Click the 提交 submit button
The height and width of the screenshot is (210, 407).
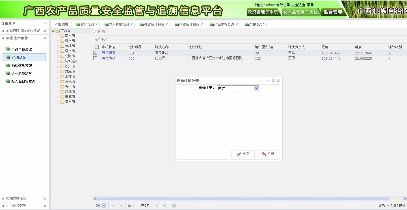[243, 154]
